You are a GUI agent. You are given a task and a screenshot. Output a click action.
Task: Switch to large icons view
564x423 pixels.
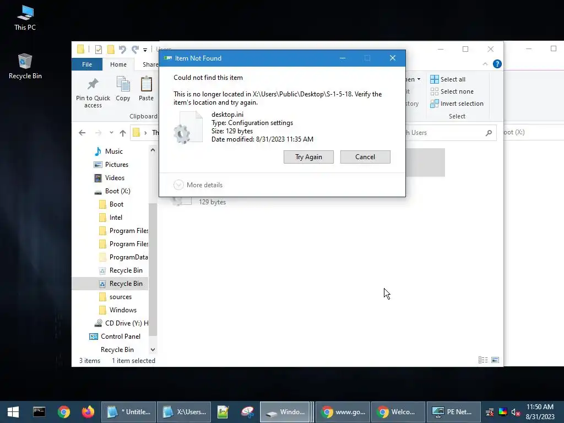pos(495,360)
